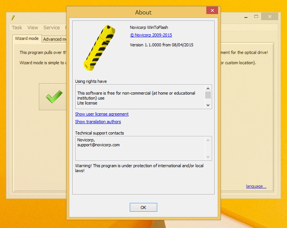
Task: Open the Service menu in main window
Action: point(51,28)
